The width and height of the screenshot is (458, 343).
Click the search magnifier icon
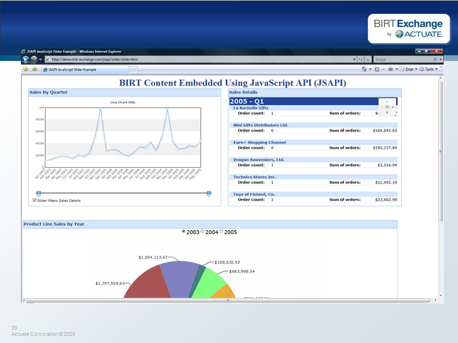tap(435, 59)
